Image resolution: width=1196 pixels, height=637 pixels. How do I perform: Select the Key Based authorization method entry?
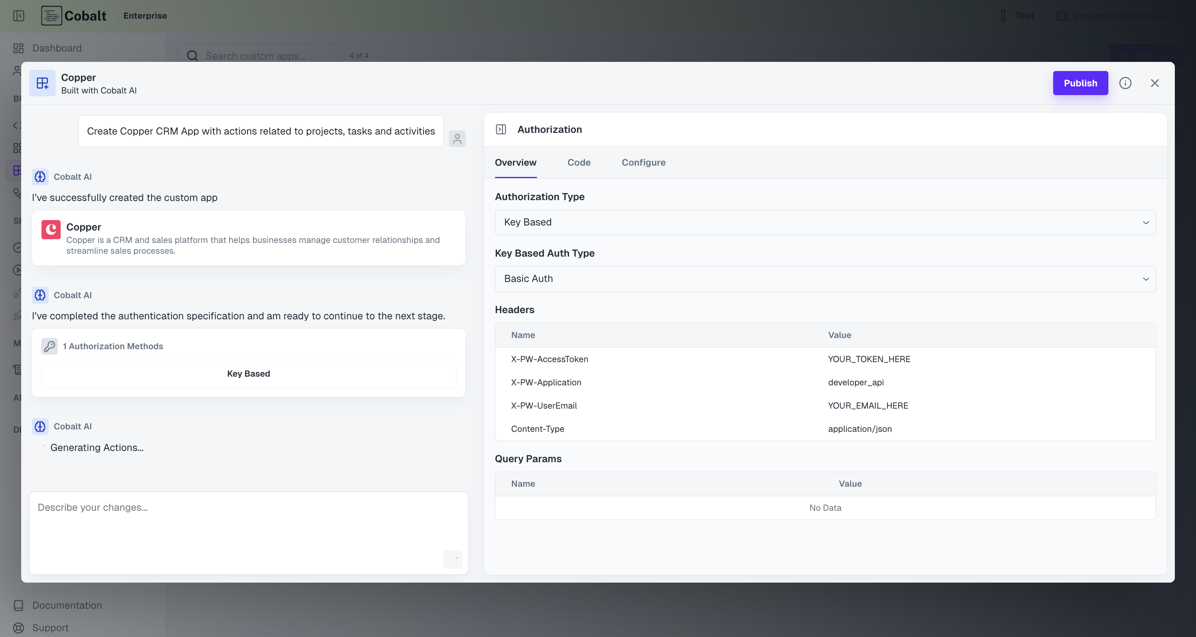click(248, 373)
